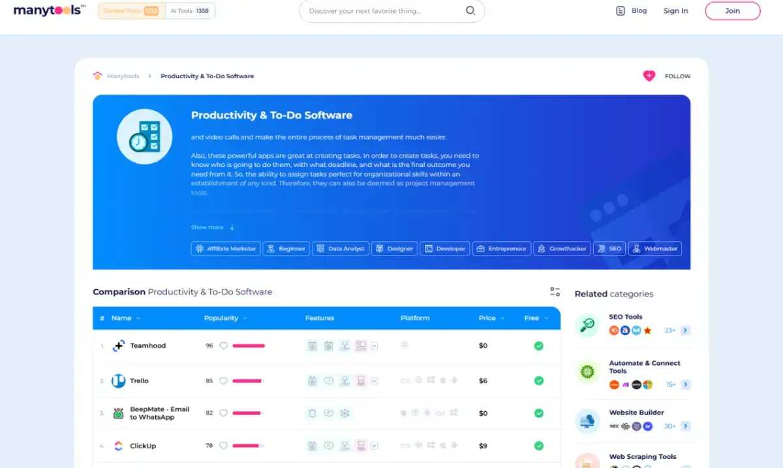Toggle favorite heart for ClickUp row
The width and height of the screenshot is (783, 468).
tap(223, 446)
